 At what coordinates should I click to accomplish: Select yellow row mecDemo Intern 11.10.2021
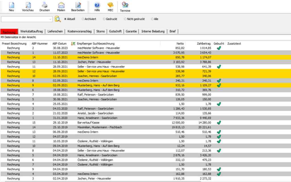click(x=145, y=57)
